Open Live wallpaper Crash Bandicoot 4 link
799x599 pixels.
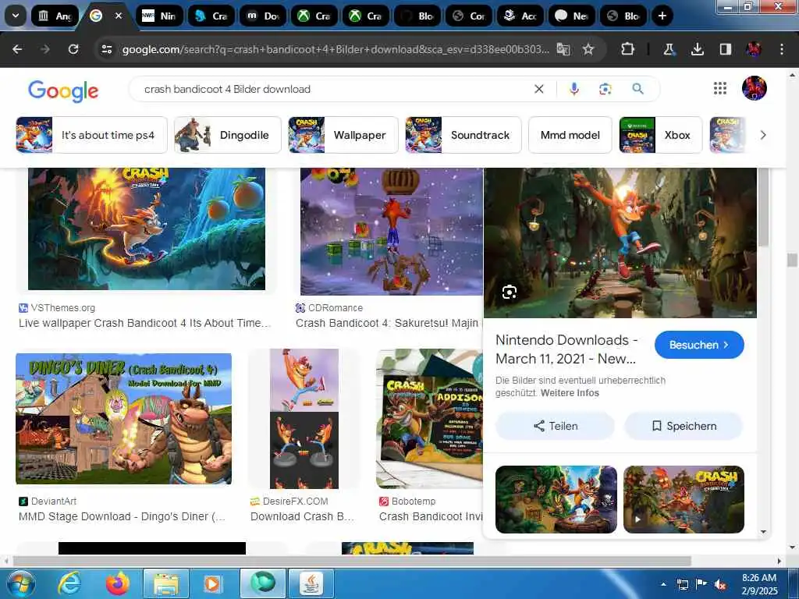144,323
